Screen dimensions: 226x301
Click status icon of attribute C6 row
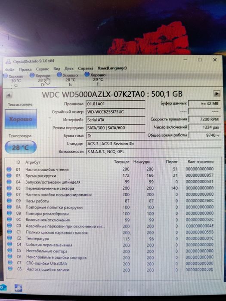coord(10,256)
